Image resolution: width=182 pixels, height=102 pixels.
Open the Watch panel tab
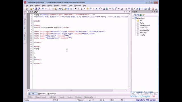click(x=70, y=97)
